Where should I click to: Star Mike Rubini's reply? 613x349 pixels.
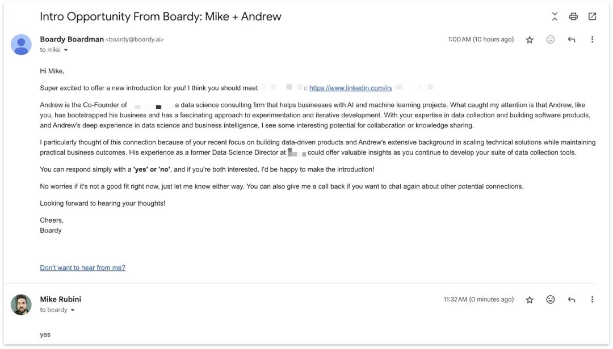tap(530, 299)
